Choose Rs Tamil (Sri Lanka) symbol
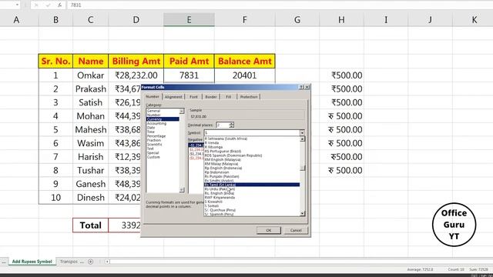The width and height of the screenshot is (493, 277). click(x=252, y=185)
